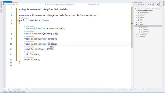
Task: Click Collapse All icon in Solution Explorer
Action: [148, 5]
